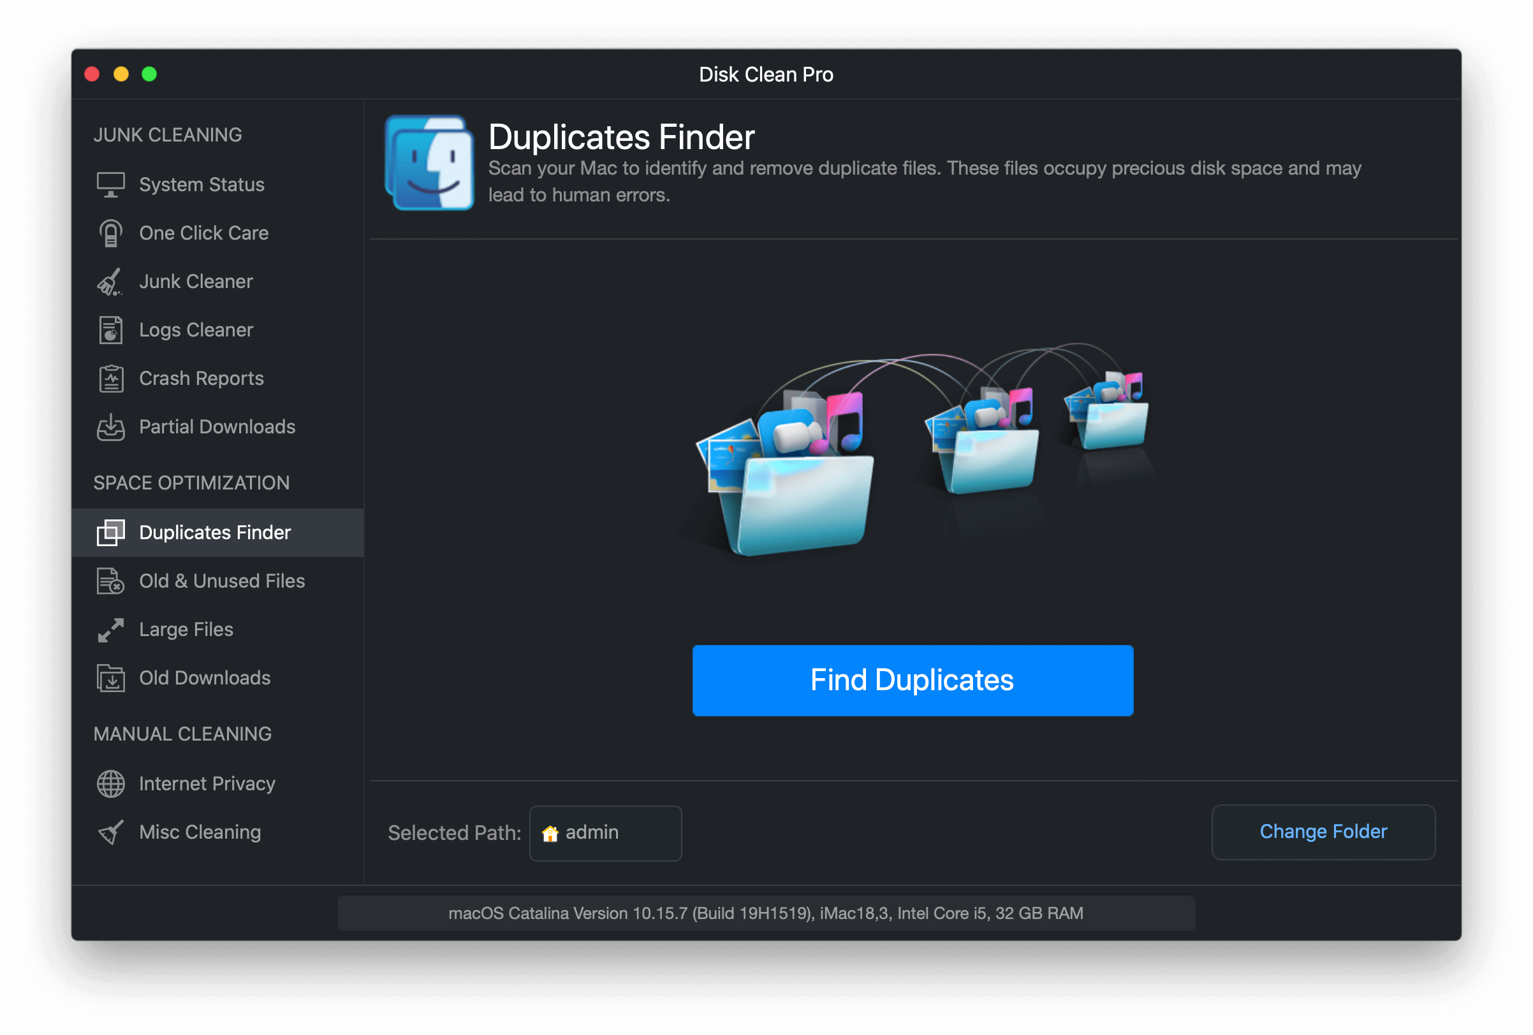
Task: Click the Internet Privacy globe icon
Action: 110,784
